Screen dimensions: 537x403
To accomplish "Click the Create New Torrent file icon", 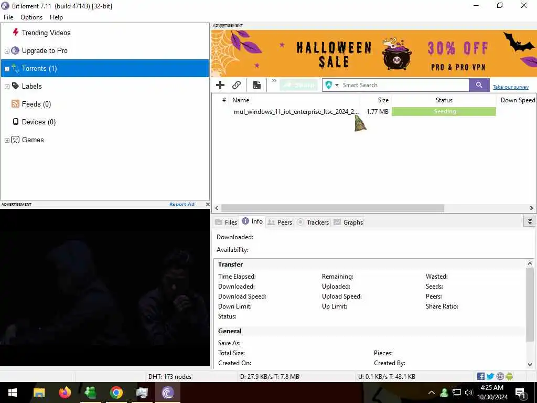I will tap(257, 85).
